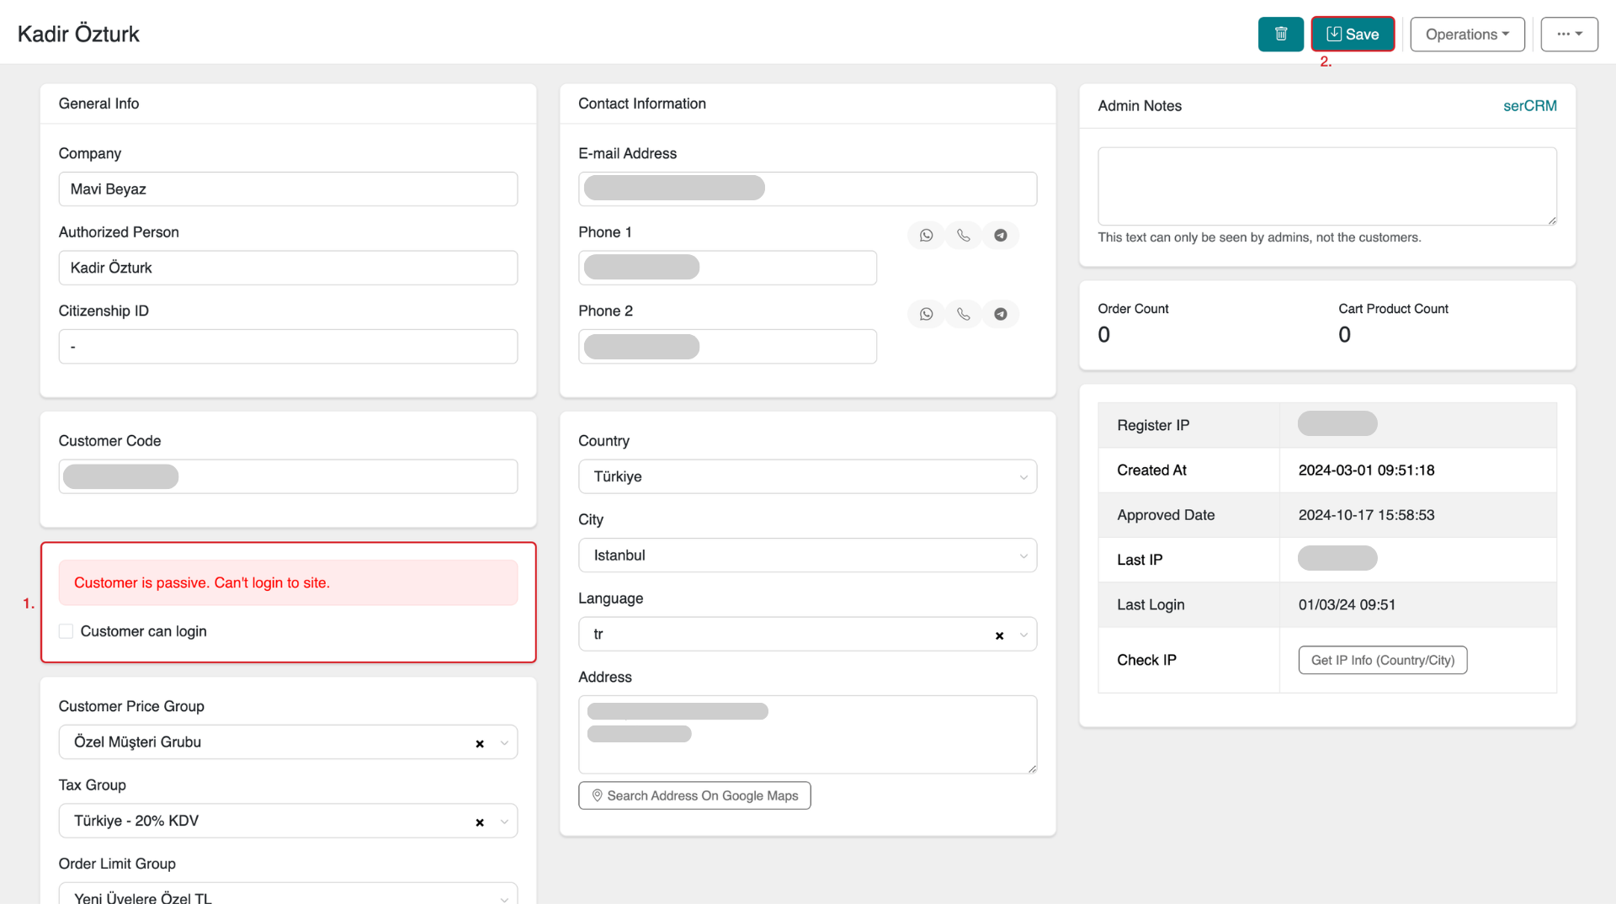Open the Order Limit Group dropdown

coord(288,896)
